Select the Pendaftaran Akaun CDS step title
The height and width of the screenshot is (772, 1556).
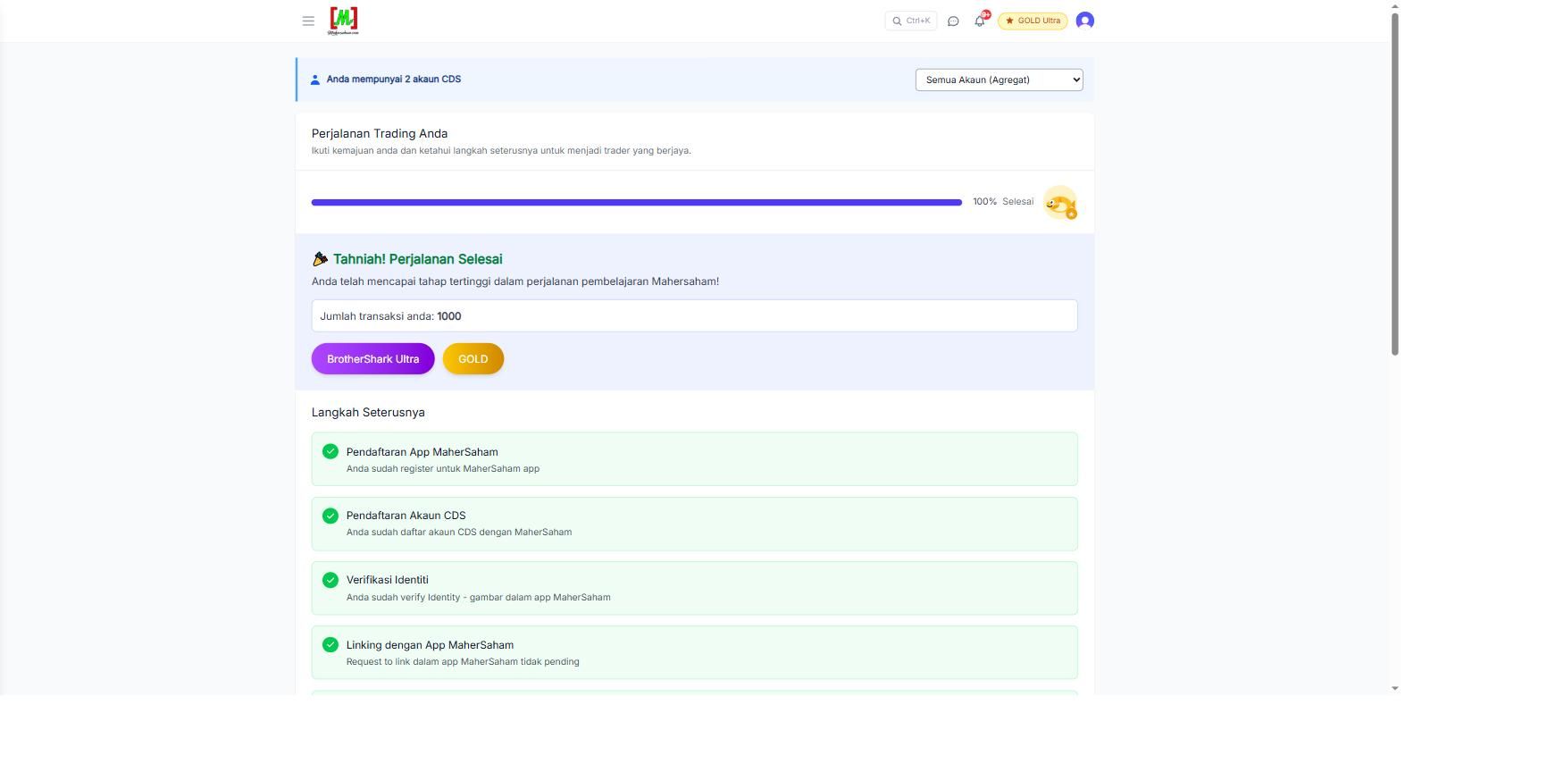point(406,516)
